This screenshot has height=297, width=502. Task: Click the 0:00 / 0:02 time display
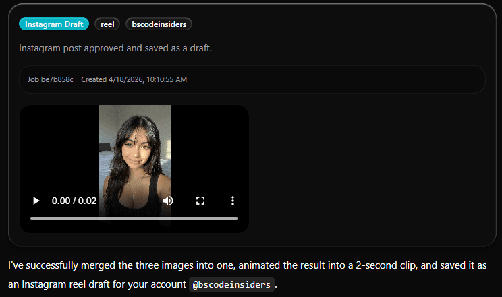[74, 201]
